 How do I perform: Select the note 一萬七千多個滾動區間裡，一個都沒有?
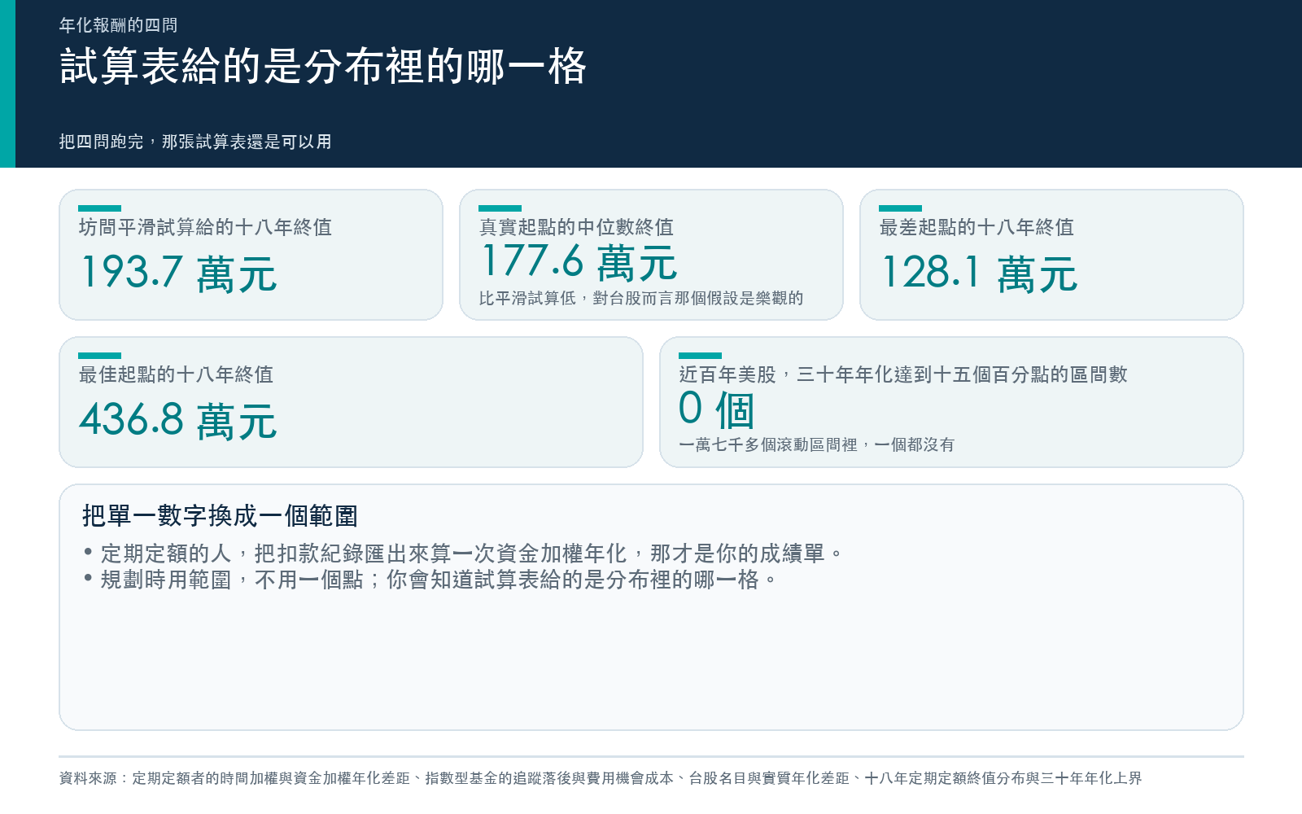[817, 444]
